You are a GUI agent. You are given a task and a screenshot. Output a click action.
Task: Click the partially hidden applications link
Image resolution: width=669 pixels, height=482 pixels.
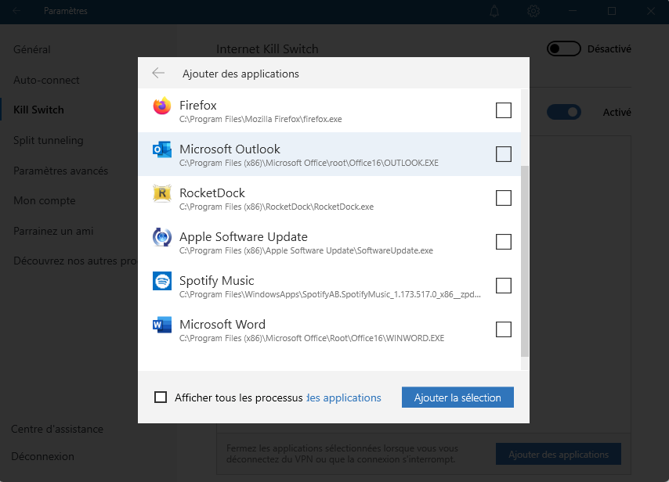344,397
